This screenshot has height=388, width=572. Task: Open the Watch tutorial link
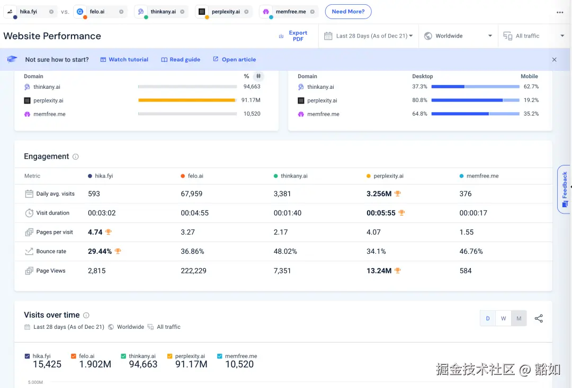(124, 59)
